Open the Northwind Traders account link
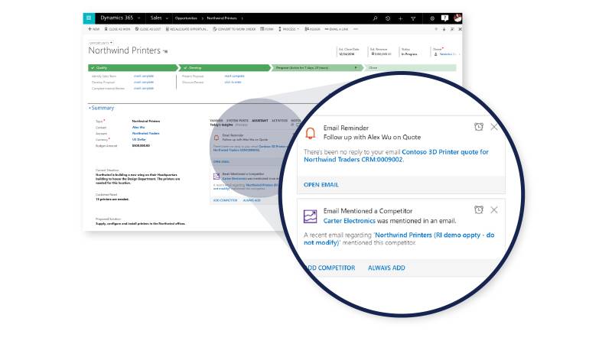 (145, 133)
